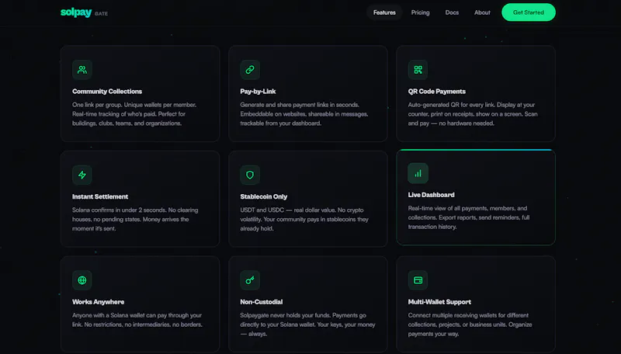The width and height of the screenshot is (621, 354).
Task: Click the "Connect multiple receiving wallets" text
Action: (470, 324)
